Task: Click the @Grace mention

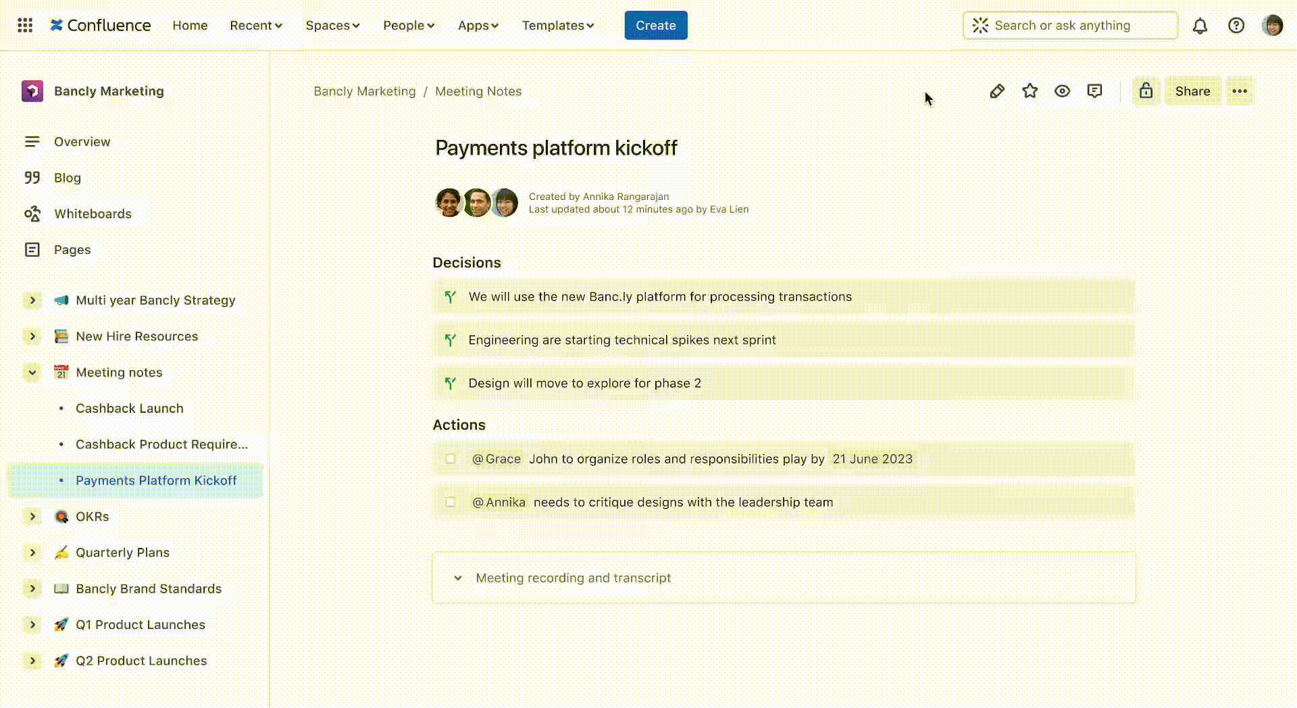Action: click(x=497, y=459)
